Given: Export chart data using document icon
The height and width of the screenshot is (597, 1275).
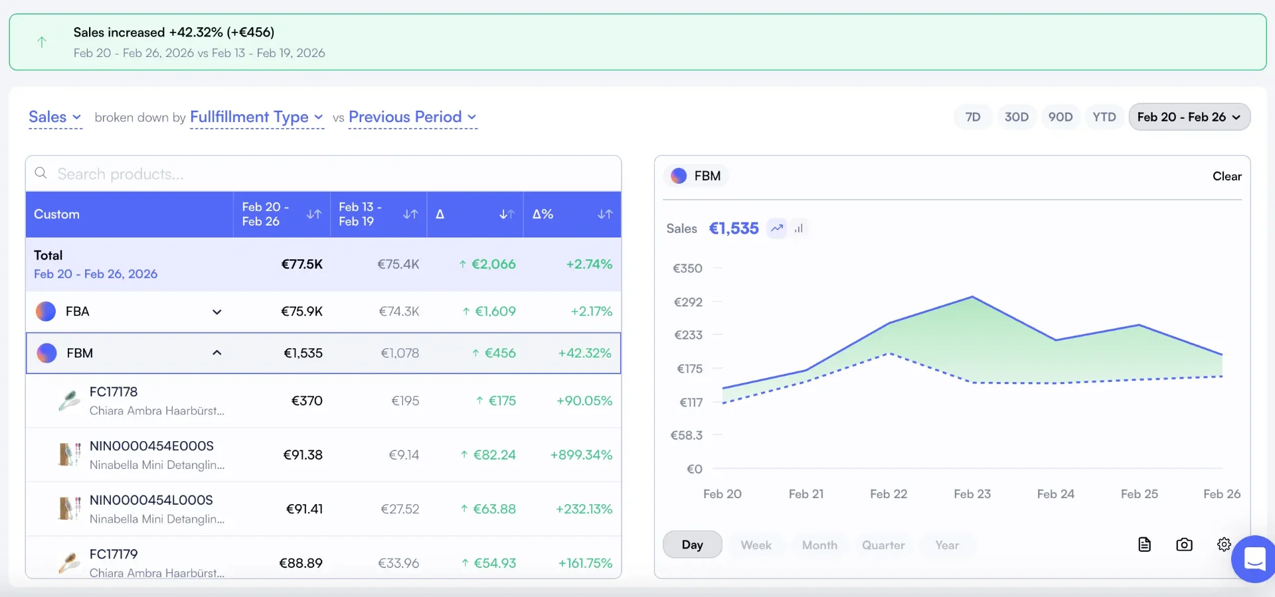Looking at the screenshot, I should point(1144,545).
